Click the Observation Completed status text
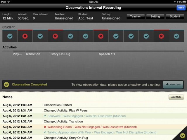Image resolution: width=187 pixels, height=140 pixels. [29, 84]
